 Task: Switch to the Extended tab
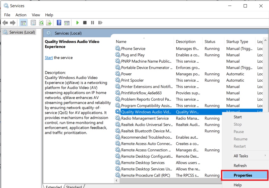pyautogui.click(x=54, y=186)
